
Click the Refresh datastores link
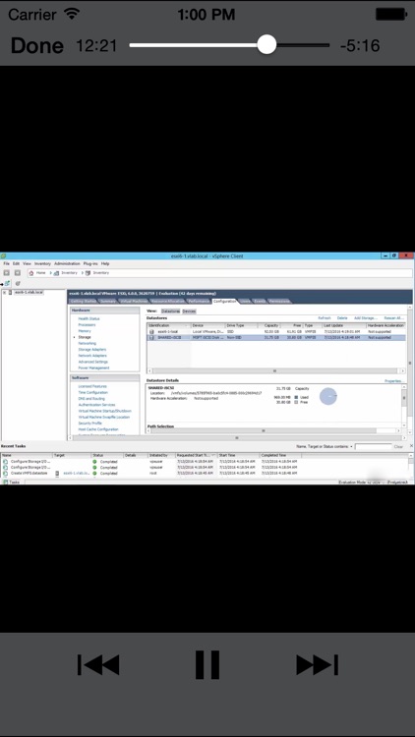(x=325, y=318)
